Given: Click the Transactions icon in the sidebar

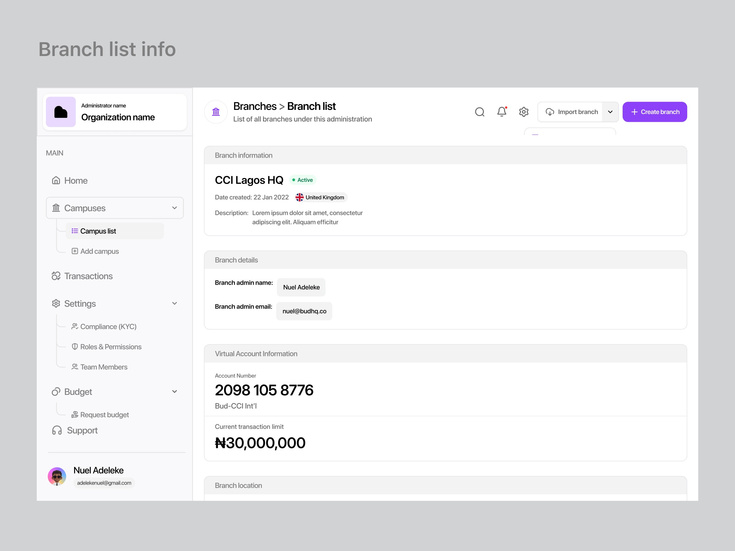Looking at the screenshot, I should tap(56, 276).
